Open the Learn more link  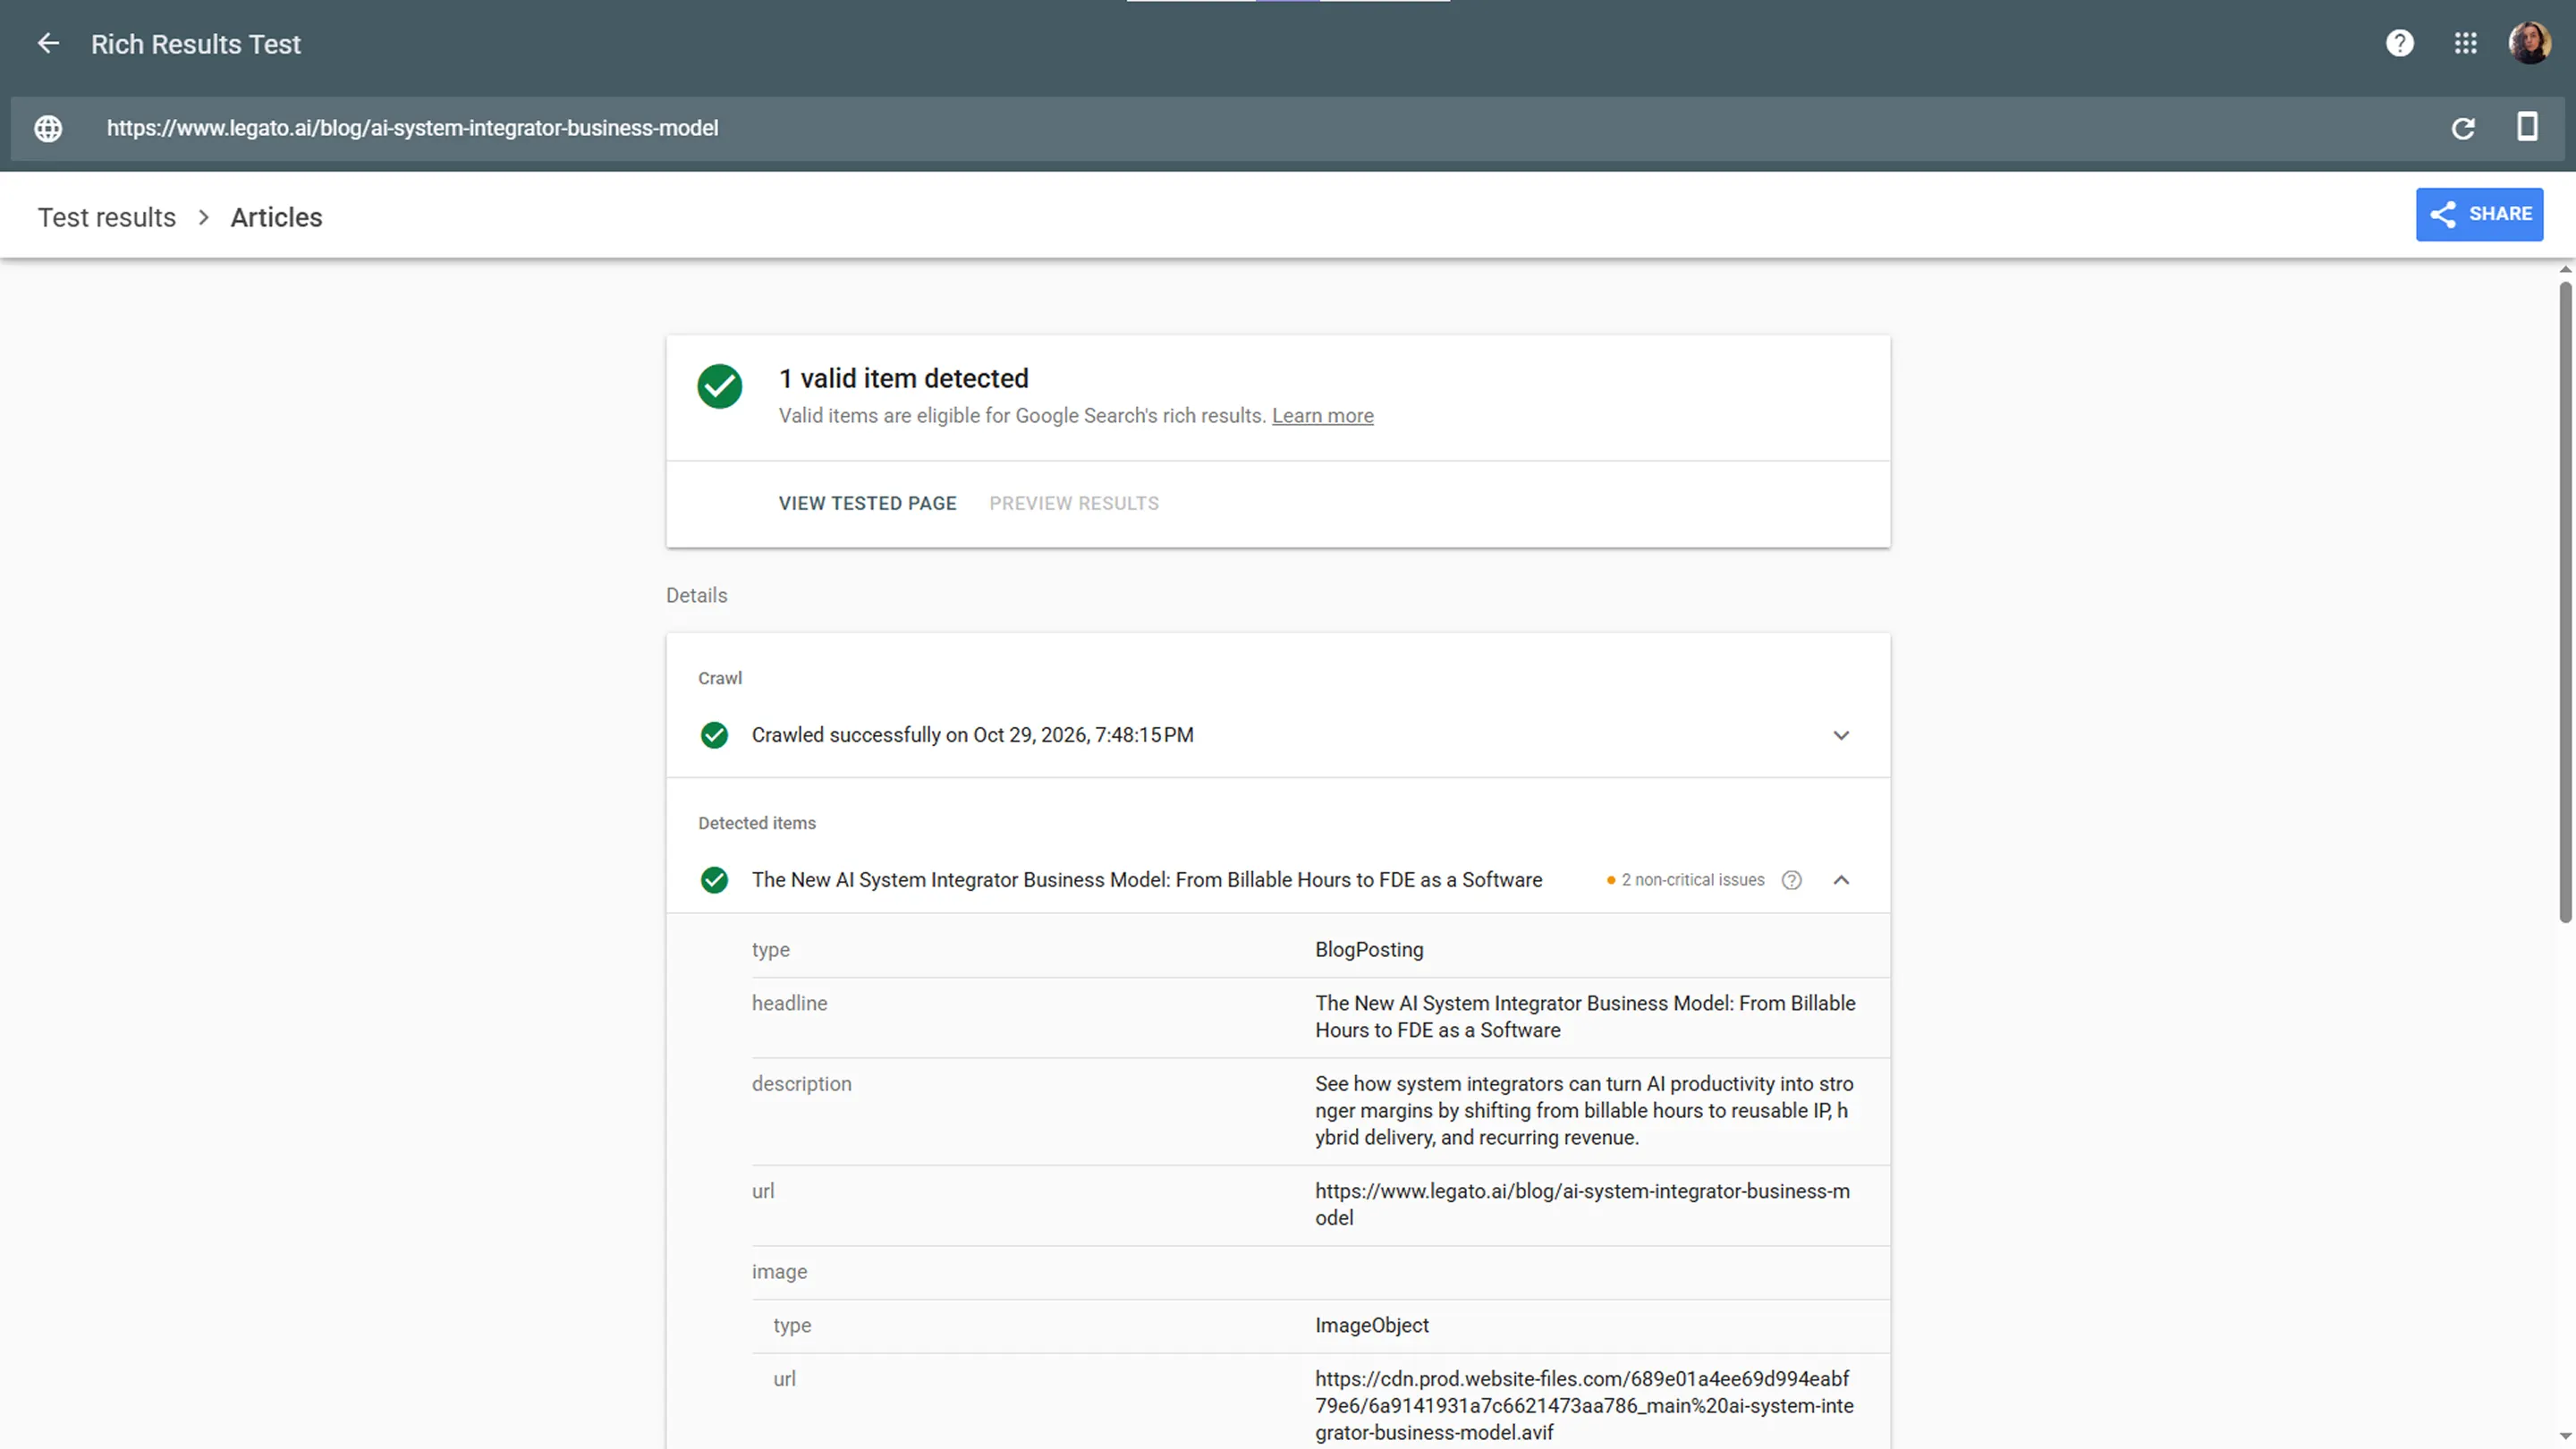tap(1322, 416)
